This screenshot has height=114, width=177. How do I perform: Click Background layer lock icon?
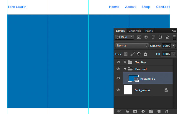[166, 90]
